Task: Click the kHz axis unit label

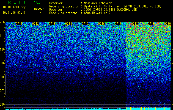Action: 2,22
